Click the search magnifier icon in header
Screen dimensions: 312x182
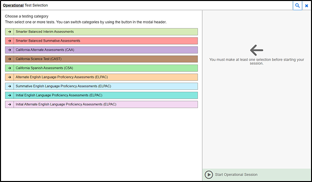[297, 5]
